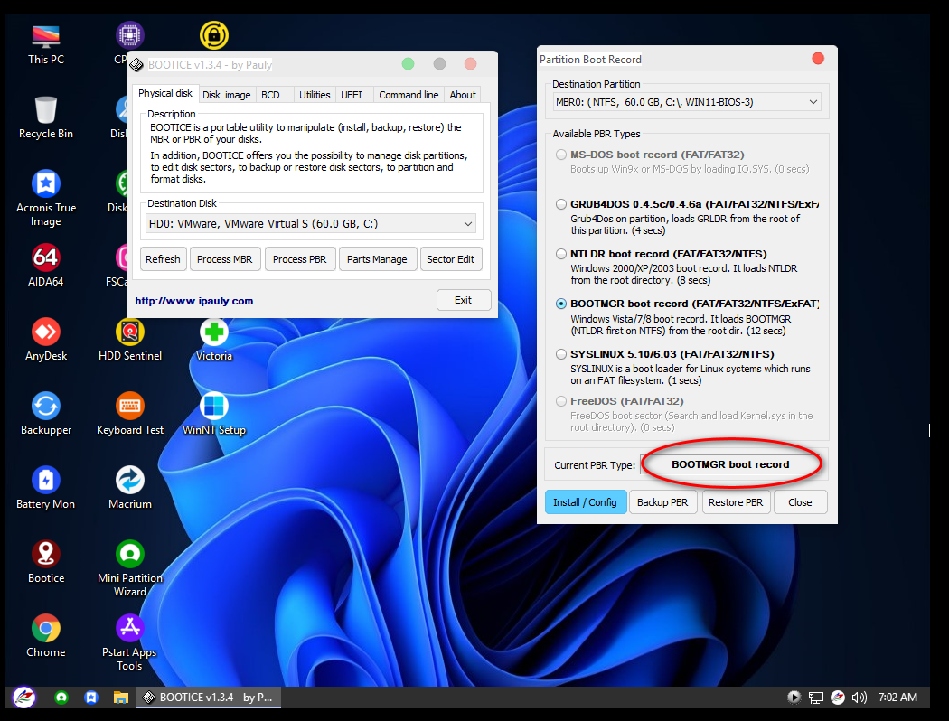Click Close in Partition Boot Record
This screenshot has height=721, width=949.
click(800, 502)
